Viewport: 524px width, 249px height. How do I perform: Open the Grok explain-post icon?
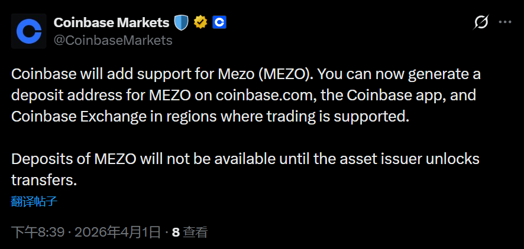[x=481, y=22]
